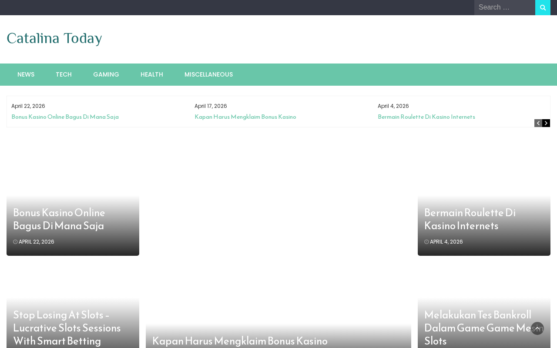Open the Miscellaneous category

point(208,74)
